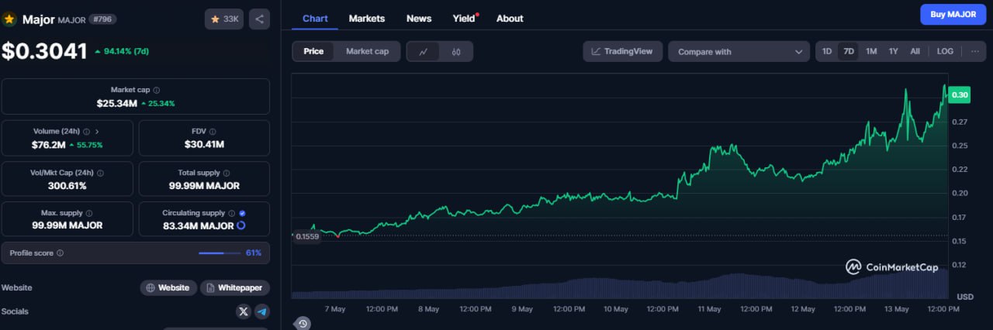Select the 1D time range

(827, 51)
